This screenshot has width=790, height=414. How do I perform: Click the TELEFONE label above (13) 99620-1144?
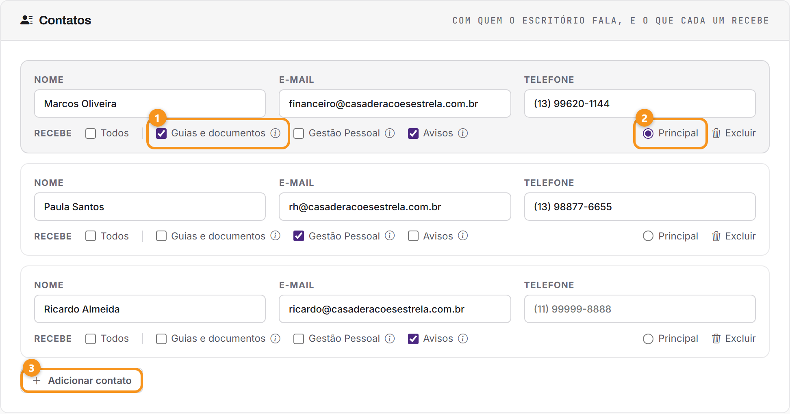[x=549, y=80]
